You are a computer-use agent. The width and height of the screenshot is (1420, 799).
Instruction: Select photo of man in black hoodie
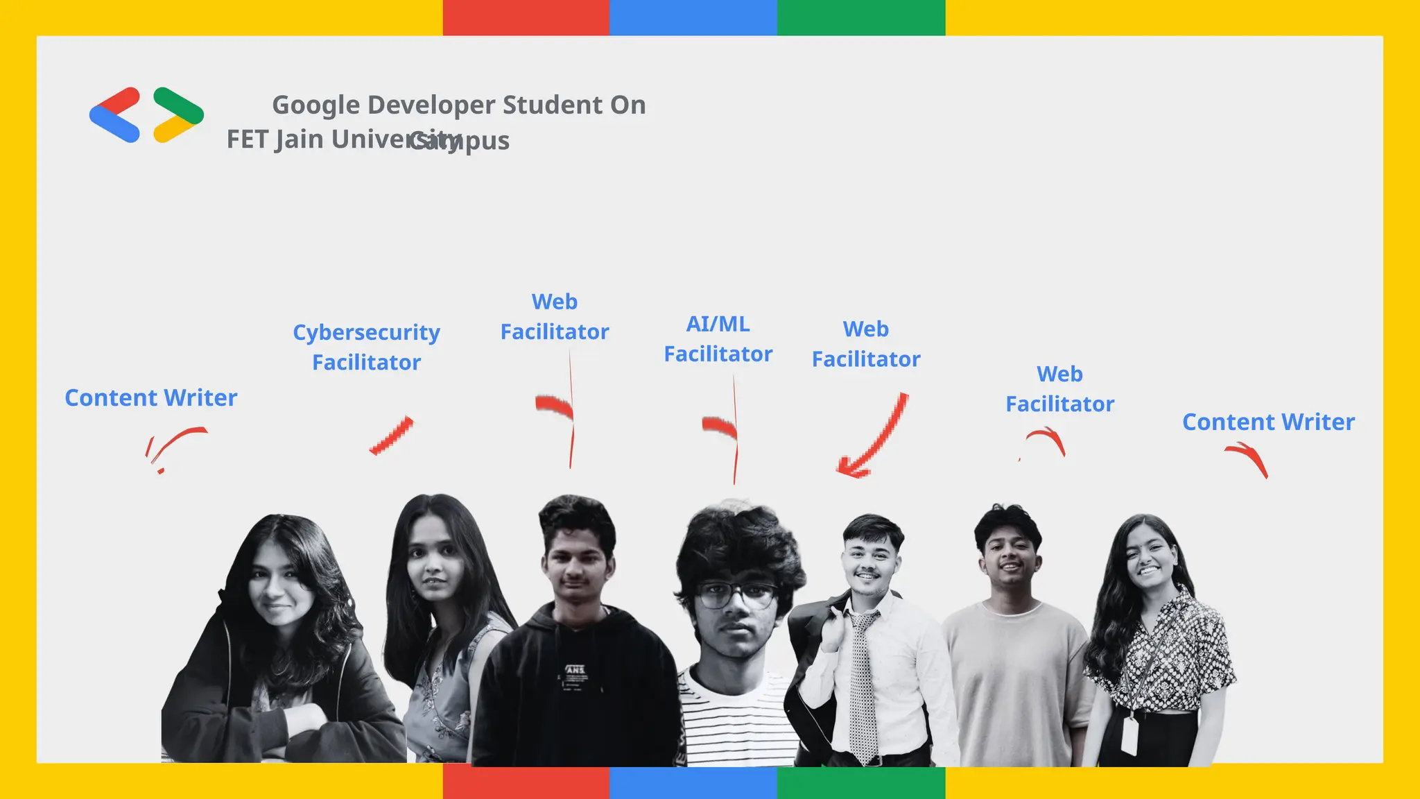[577, 638]
